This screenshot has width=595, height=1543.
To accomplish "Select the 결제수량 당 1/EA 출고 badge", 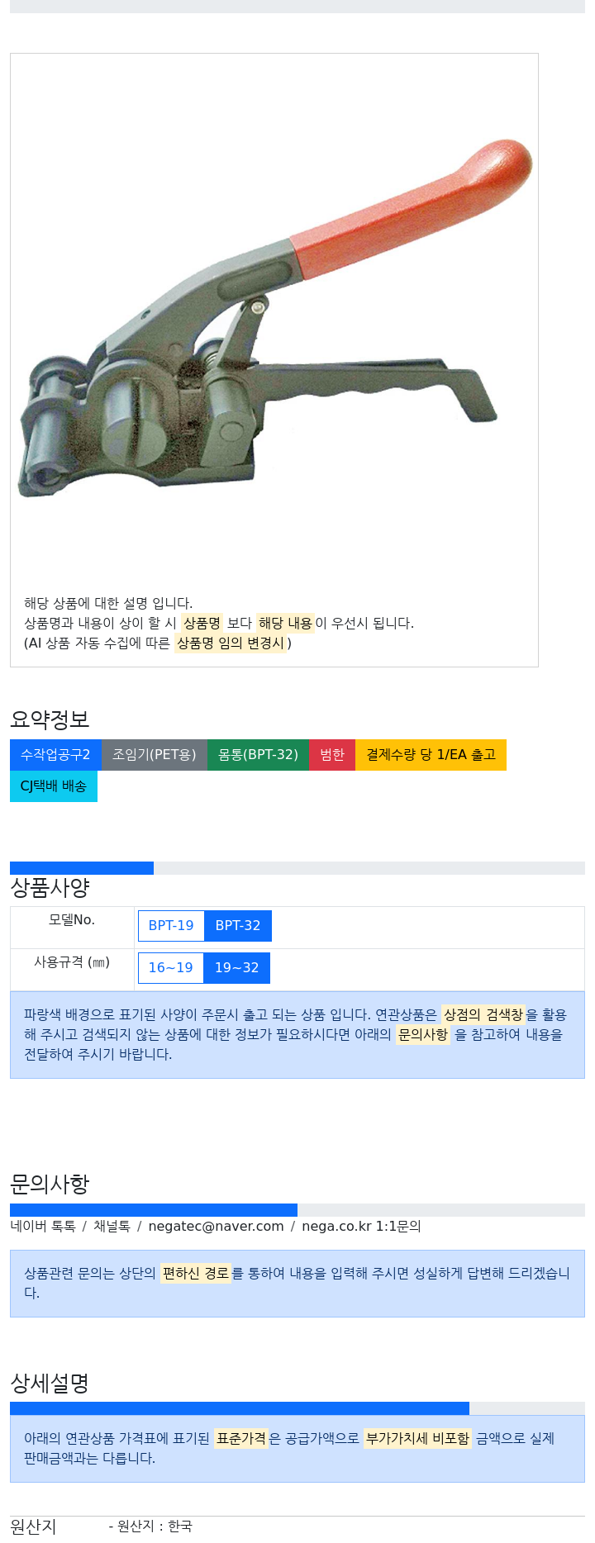I will 431,755.
